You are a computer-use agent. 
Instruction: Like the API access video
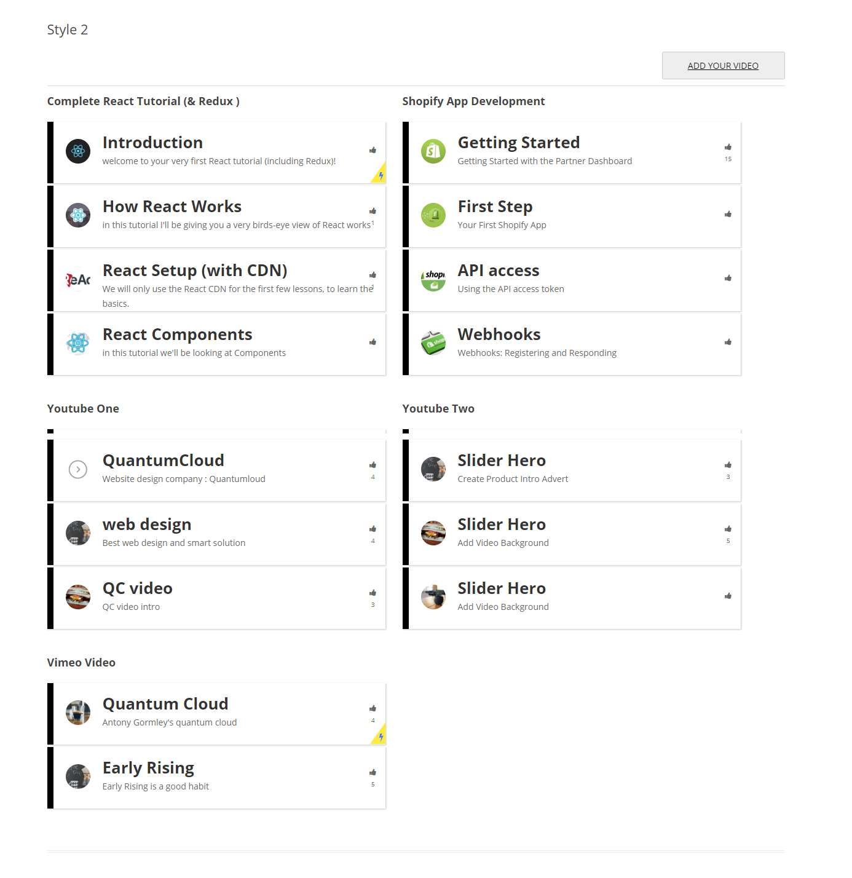(728, 278)
